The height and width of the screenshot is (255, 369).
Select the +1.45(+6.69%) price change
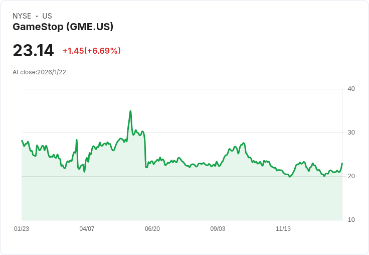click(x=91, y=51)
